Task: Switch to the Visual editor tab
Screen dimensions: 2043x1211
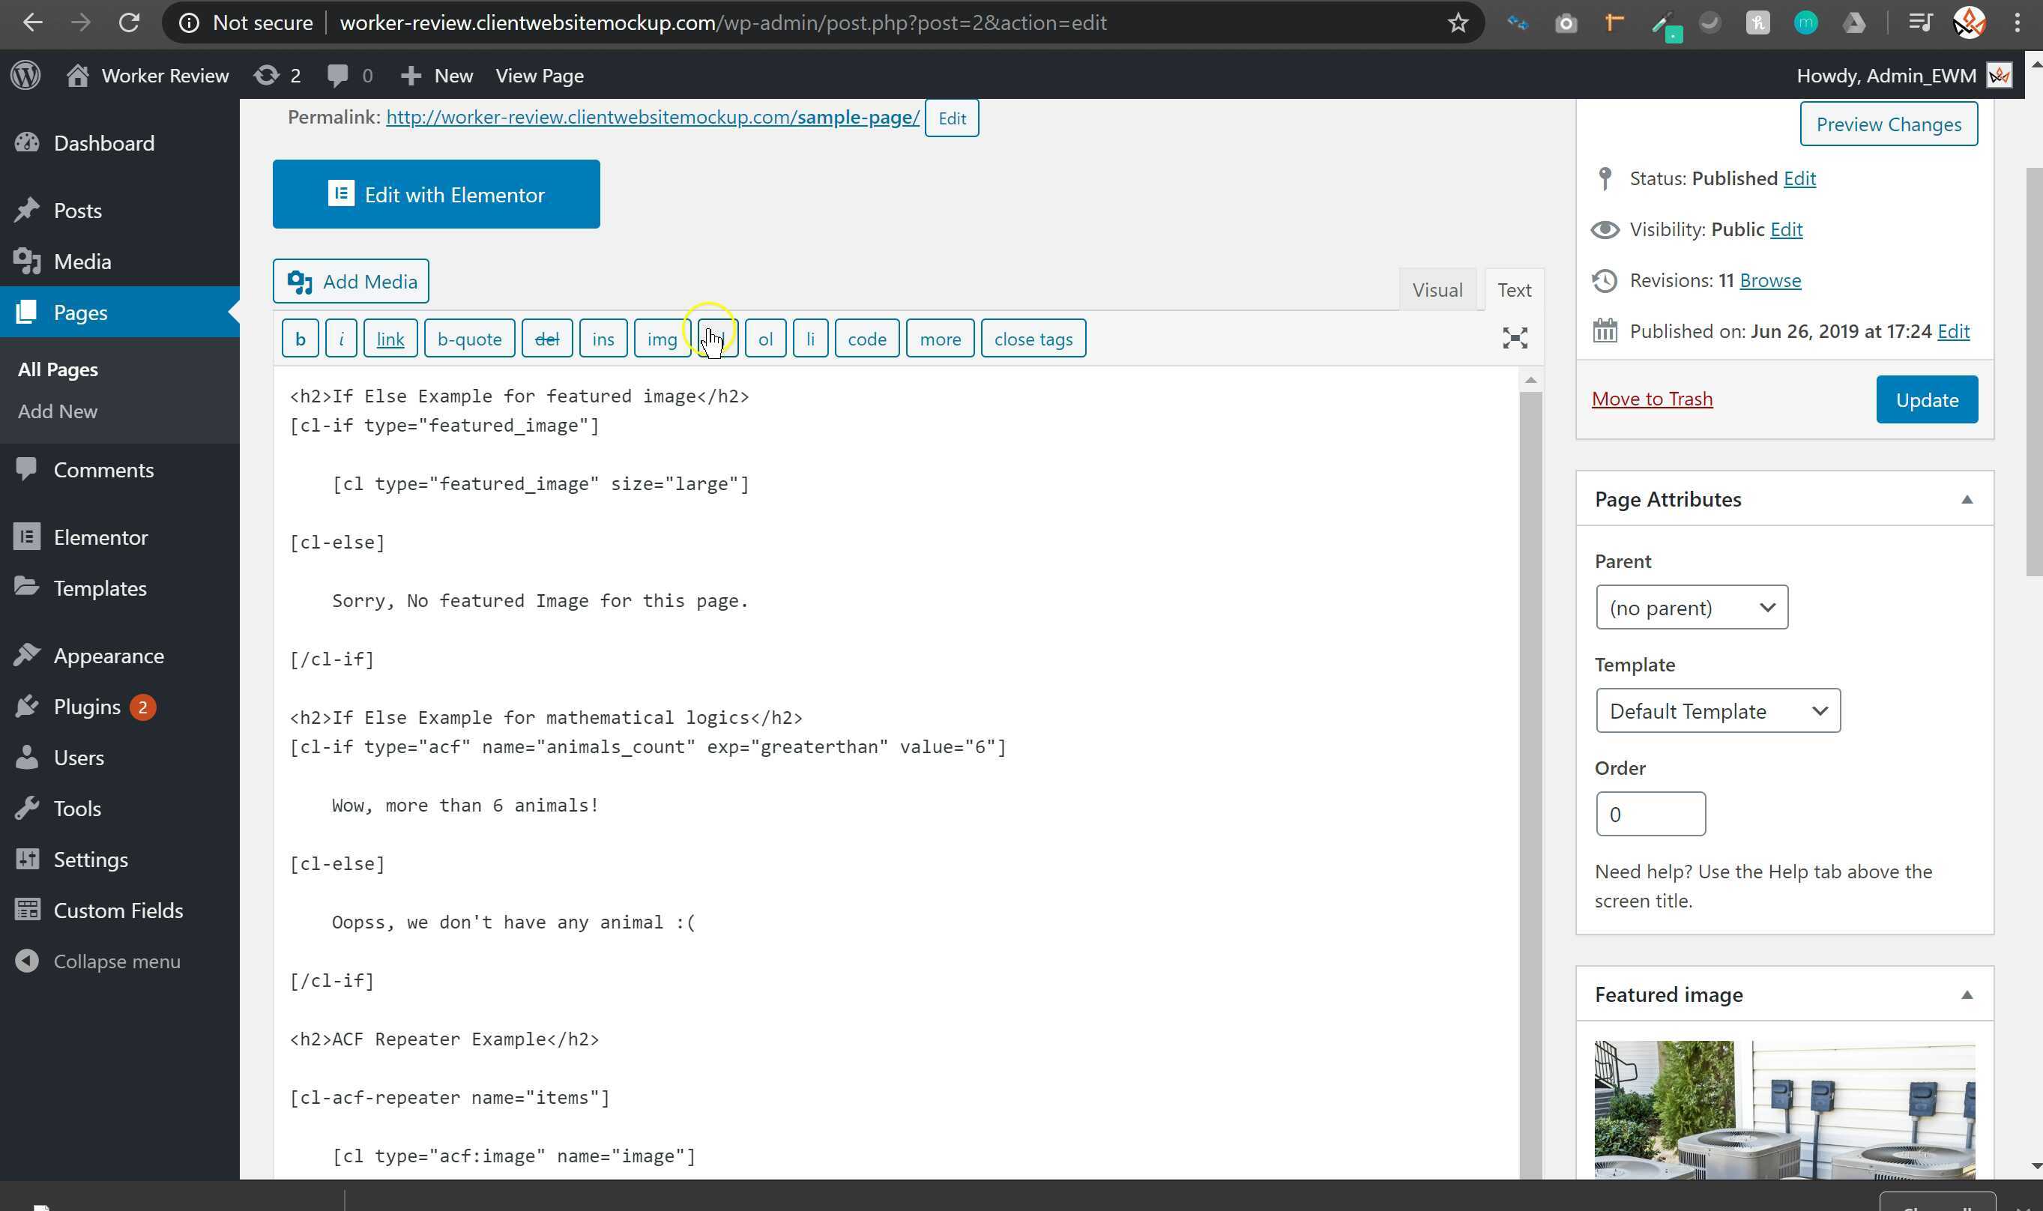Action: (1437, 290)
